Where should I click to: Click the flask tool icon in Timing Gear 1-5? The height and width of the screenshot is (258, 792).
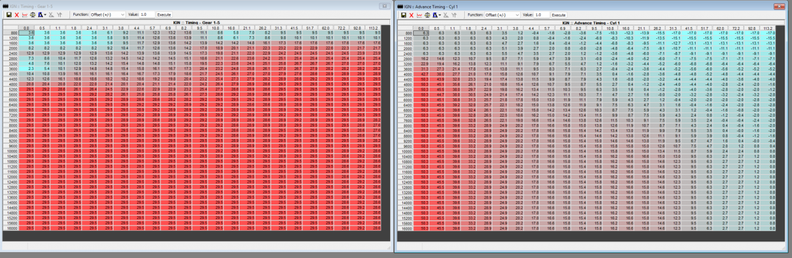[40, 15]
